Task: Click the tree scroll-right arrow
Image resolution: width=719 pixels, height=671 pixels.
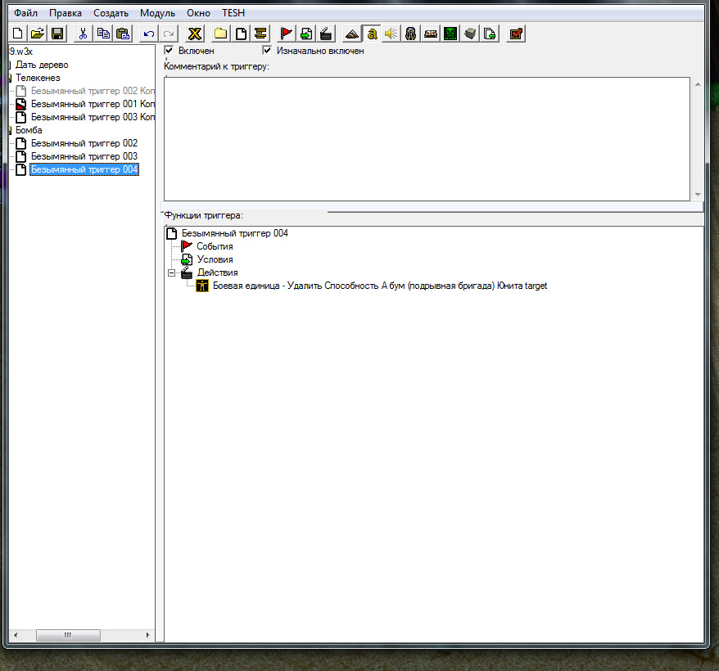Action: coord(147,635)
